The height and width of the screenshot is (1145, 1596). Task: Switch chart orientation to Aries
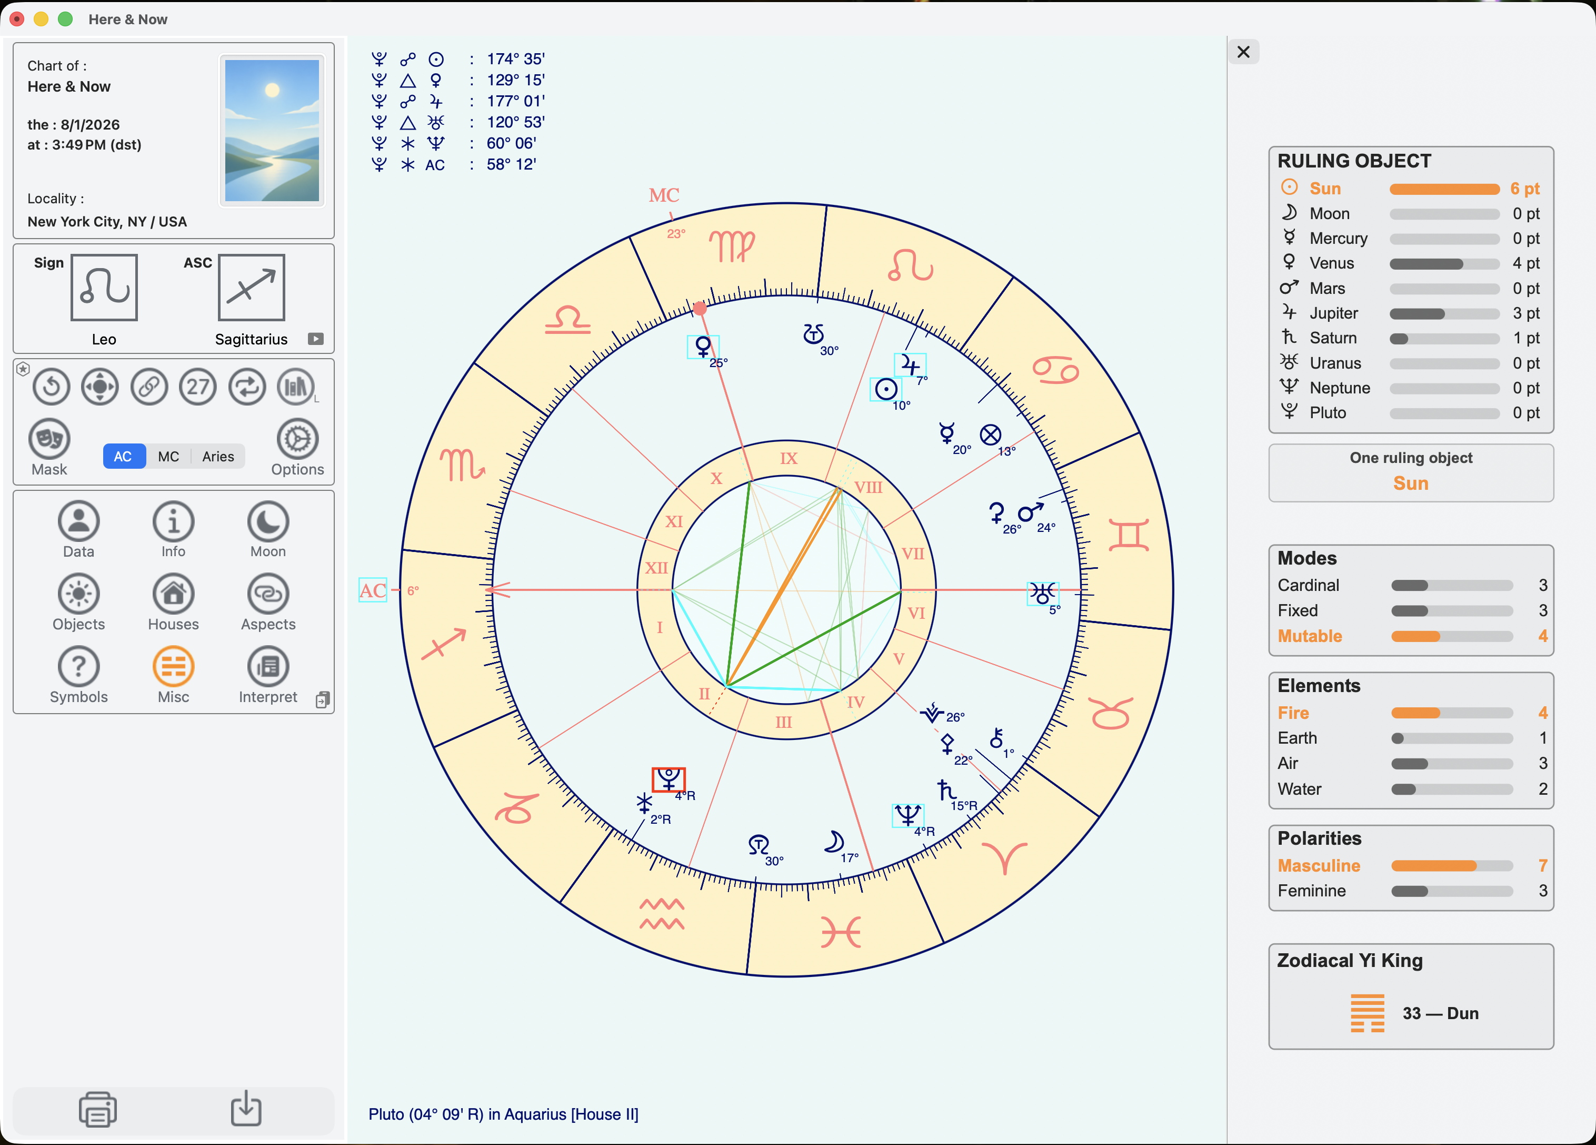click(218, 456)
